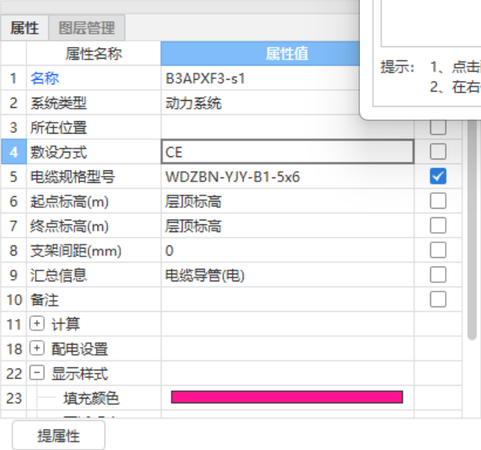Image resolution: width=481 pixels, height=450 pixels.
Task: Toggle checkbox for 敷设方式 row
Action: [x=438, y=152]
